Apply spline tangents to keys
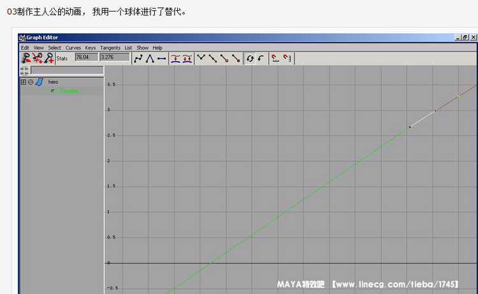 pyautogui.click(x=138, y=58)
